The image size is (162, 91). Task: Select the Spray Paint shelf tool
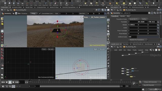(55, 4)
